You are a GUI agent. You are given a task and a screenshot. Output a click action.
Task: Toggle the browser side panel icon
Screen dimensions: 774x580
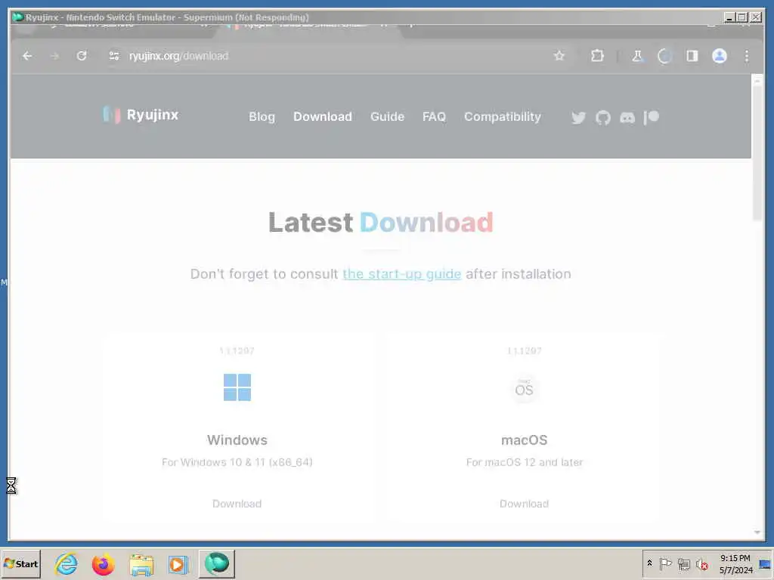coord(692,56)
